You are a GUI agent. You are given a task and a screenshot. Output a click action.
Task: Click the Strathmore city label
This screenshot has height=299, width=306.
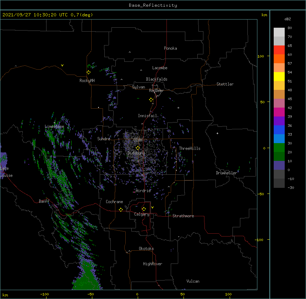183,216
